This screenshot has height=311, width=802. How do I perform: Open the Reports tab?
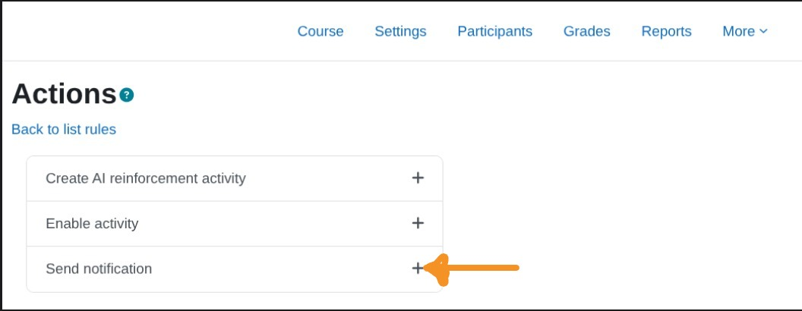(x=666, y=31)
